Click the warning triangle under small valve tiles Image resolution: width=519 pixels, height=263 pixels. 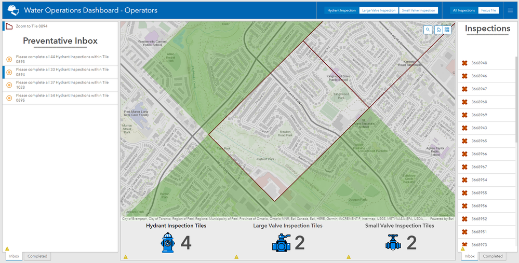349,257
